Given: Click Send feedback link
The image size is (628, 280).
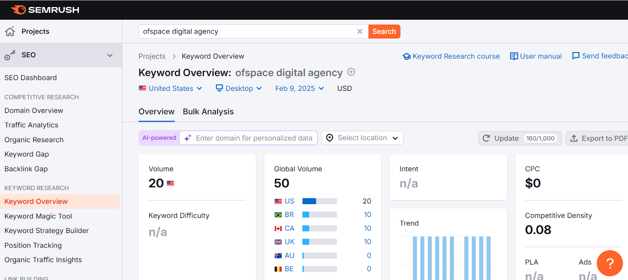Looking at the screenshot, I should [x=600, y=56].
